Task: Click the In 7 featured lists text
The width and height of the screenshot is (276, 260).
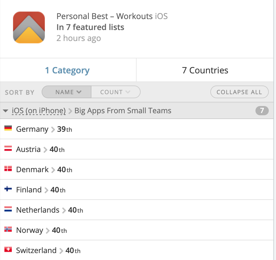Action: point(90,27)
